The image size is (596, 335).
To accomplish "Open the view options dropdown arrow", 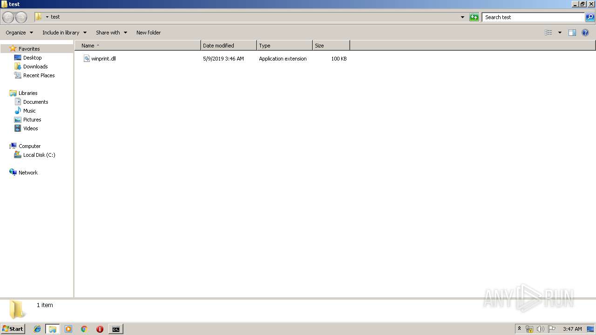I will tap(560, 33).
